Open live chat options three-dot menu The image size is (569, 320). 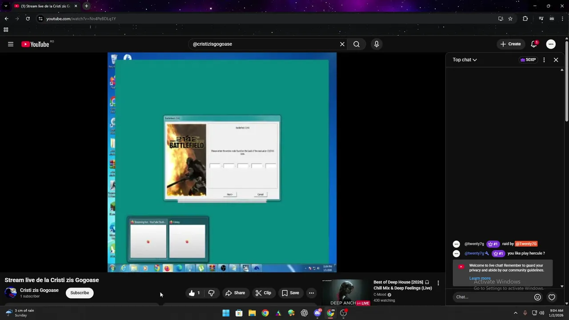(544, 60)
